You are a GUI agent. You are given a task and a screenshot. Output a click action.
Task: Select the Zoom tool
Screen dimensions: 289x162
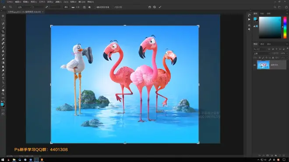click(3, 94)
